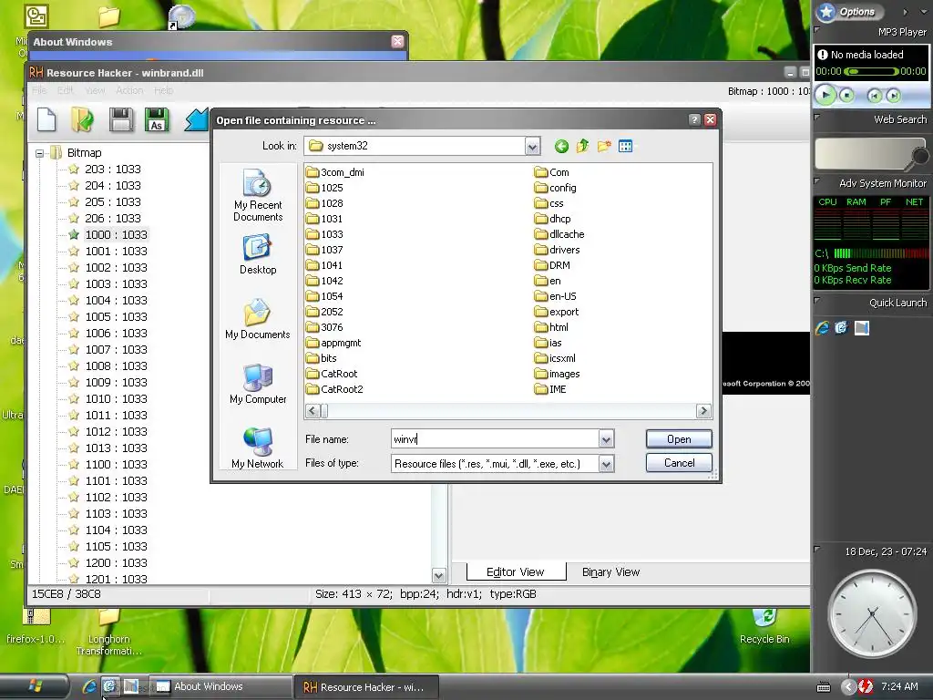Switch to Binary View tab
933x700 pixels.
click(610, 572)
